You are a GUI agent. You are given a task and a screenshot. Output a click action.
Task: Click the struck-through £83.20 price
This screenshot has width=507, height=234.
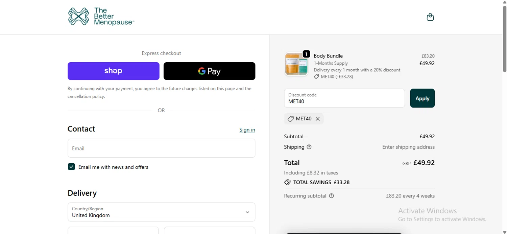point(428,56)
